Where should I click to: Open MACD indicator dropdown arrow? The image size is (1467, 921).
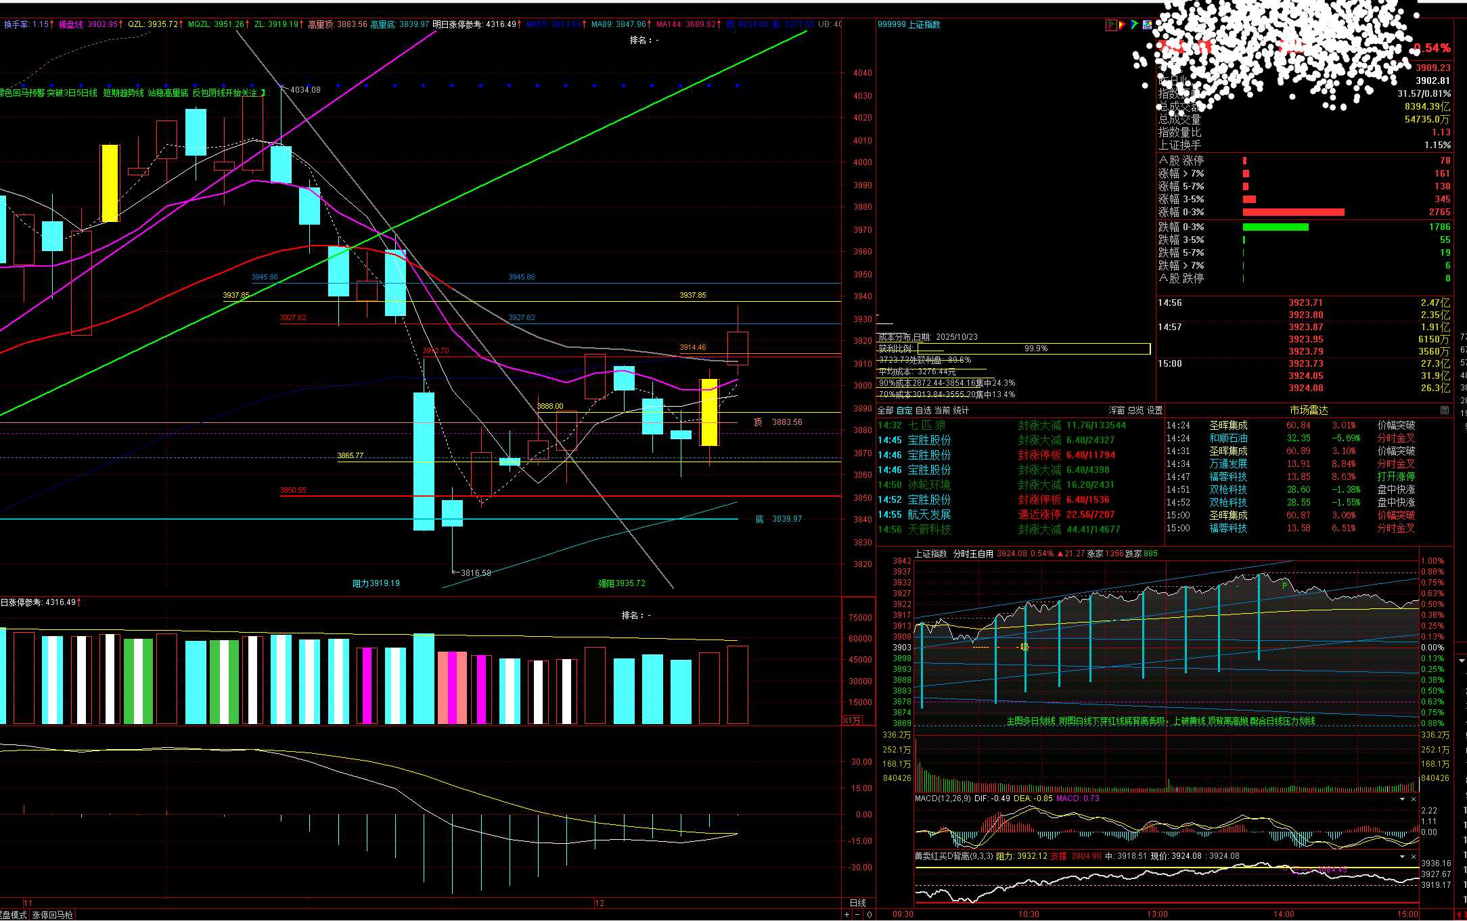coord(1403,799)
